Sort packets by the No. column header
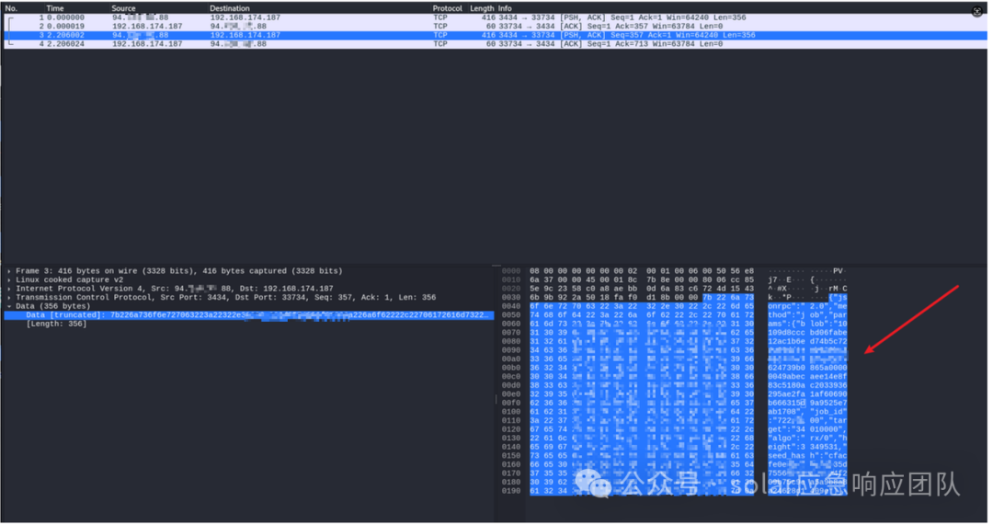993x524 pixels. (11, 8)
